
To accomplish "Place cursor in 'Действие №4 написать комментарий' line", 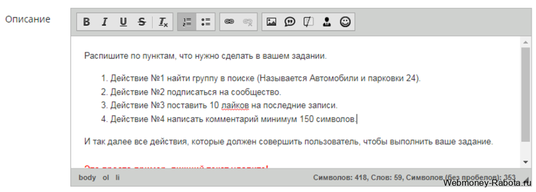I will click(233, 119).
